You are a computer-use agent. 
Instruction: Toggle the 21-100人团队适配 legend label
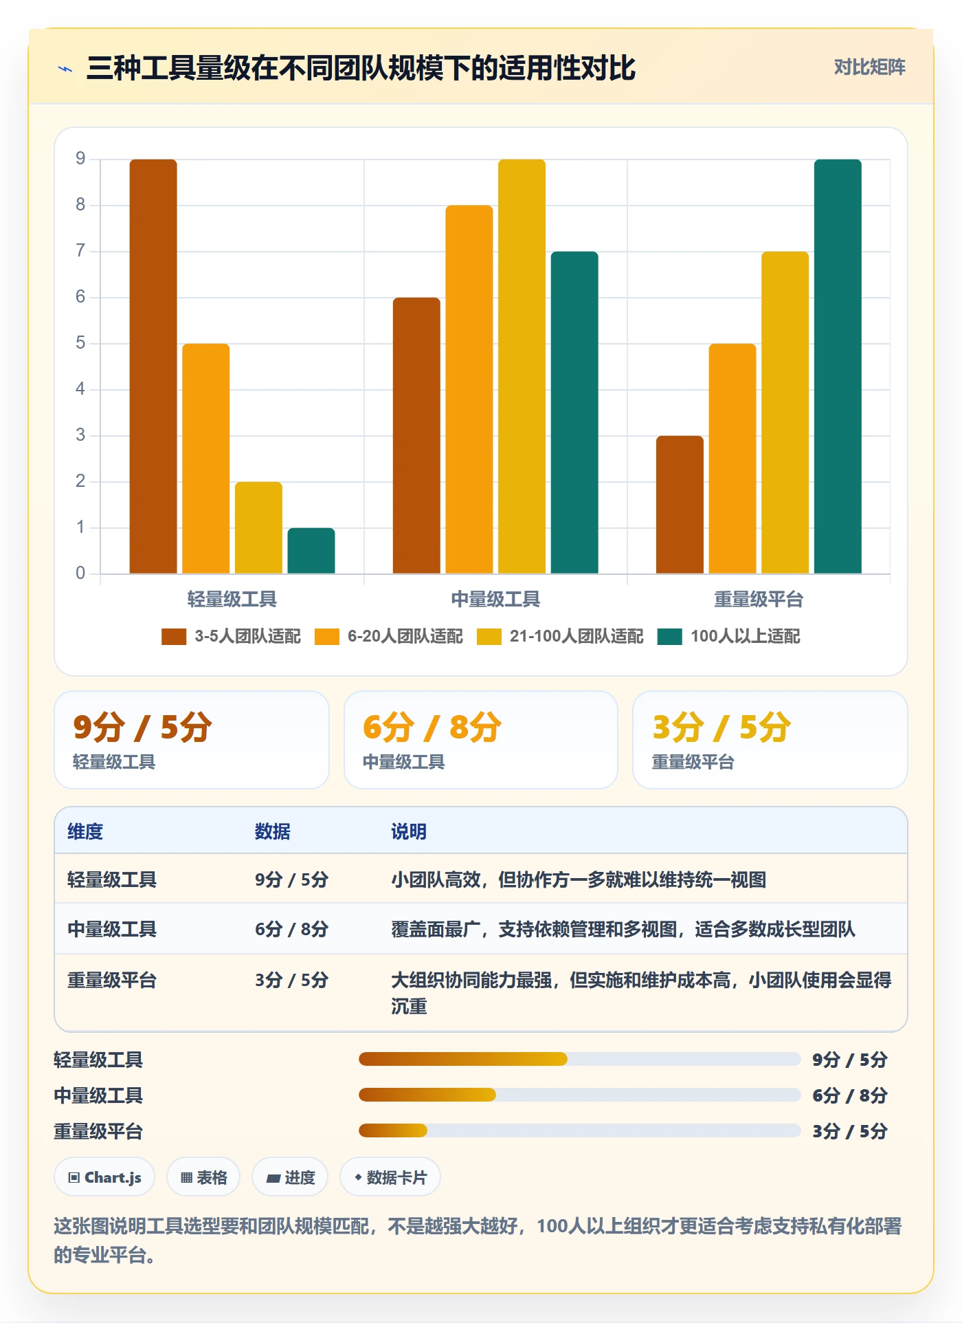(577, 637)
